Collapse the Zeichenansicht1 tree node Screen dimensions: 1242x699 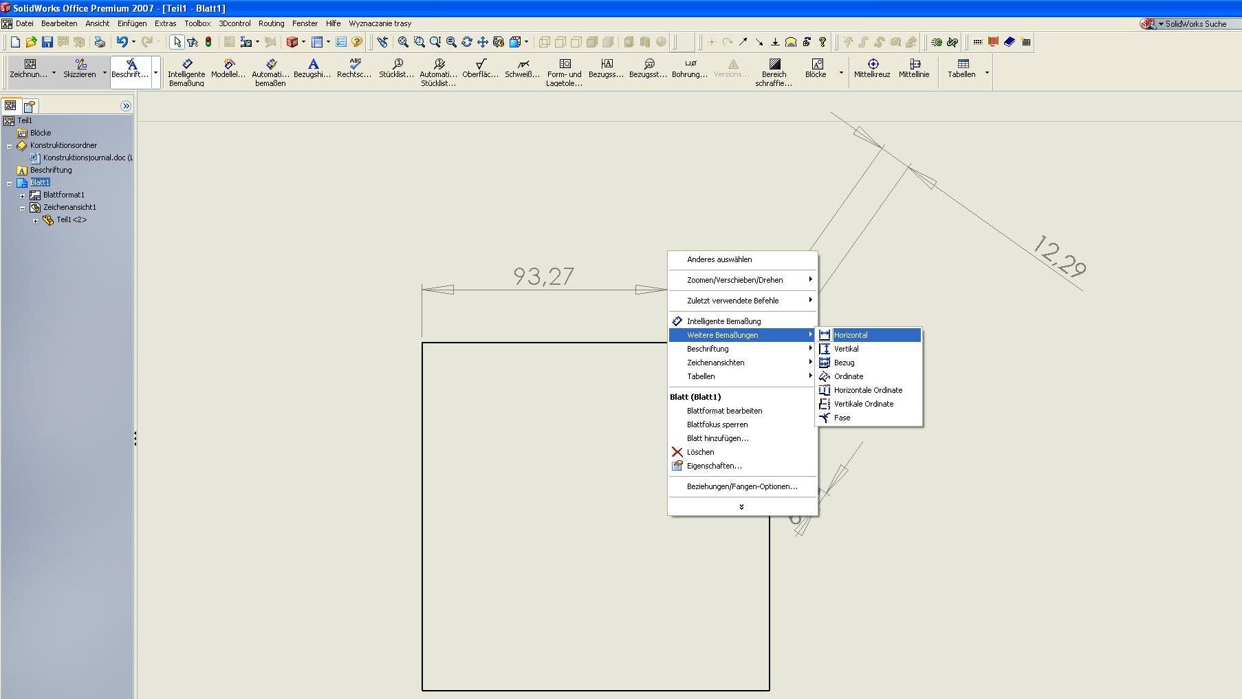pos(22,208)
